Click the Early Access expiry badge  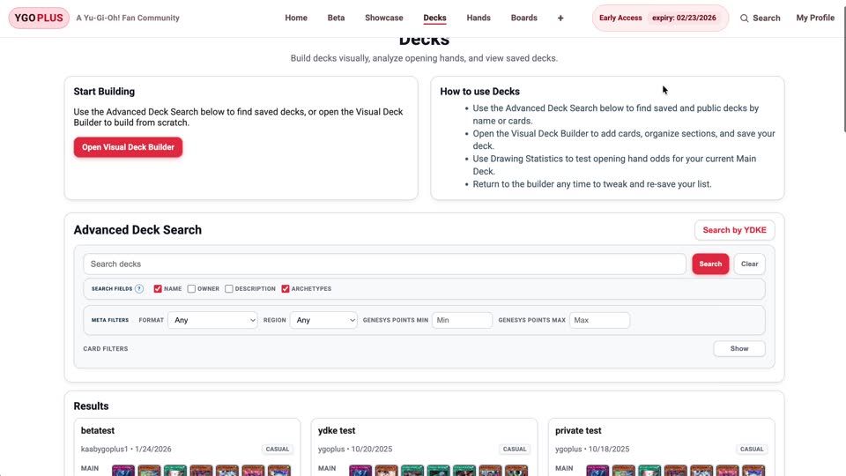[x=660, y=18]
